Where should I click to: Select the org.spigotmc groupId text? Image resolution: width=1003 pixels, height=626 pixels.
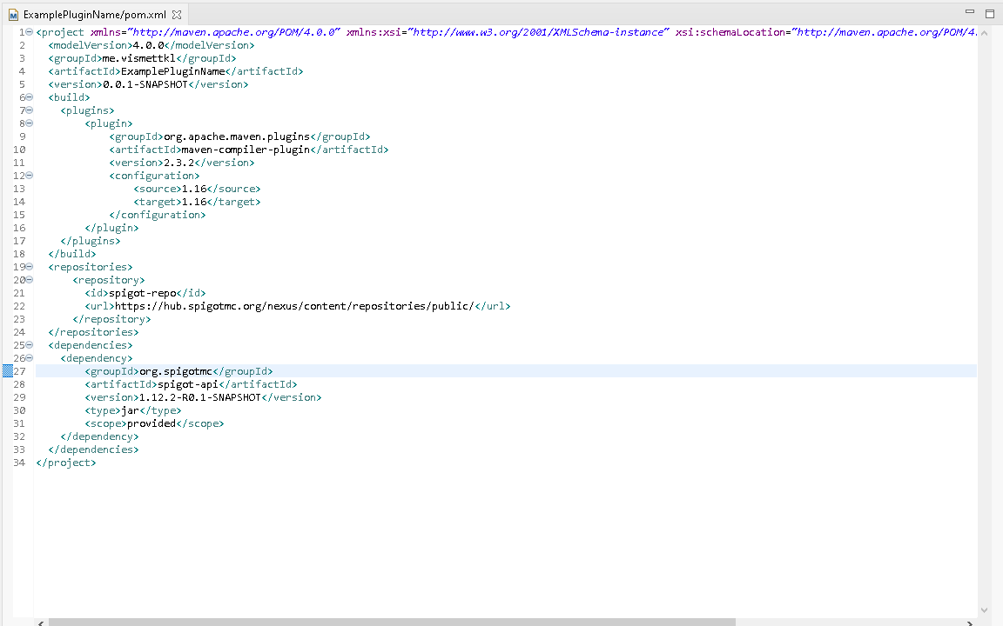coord(174,370)
